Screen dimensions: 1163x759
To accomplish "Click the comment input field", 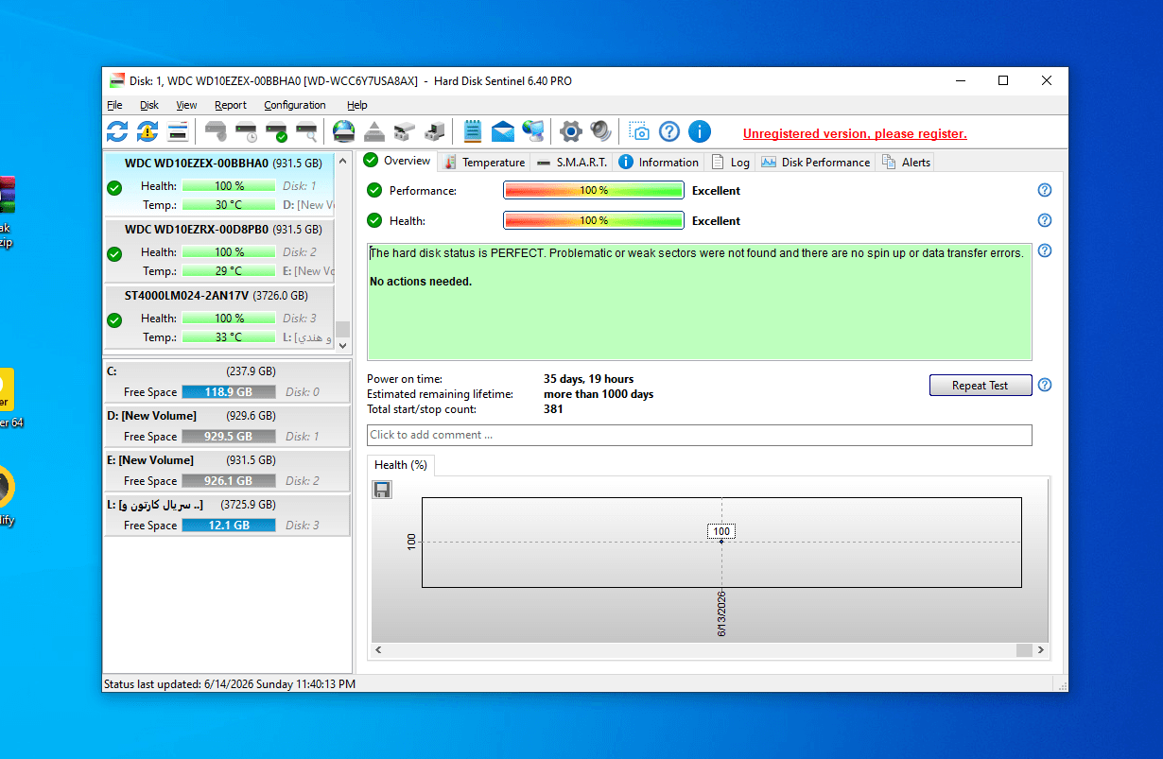I will click(x=700, y=435).
